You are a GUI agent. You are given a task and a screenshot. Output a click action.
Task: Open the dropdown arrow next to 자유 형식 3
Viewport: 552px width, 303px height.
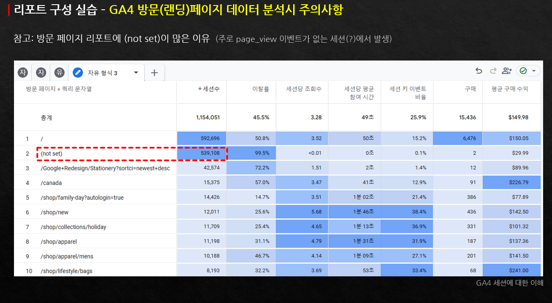136,72
